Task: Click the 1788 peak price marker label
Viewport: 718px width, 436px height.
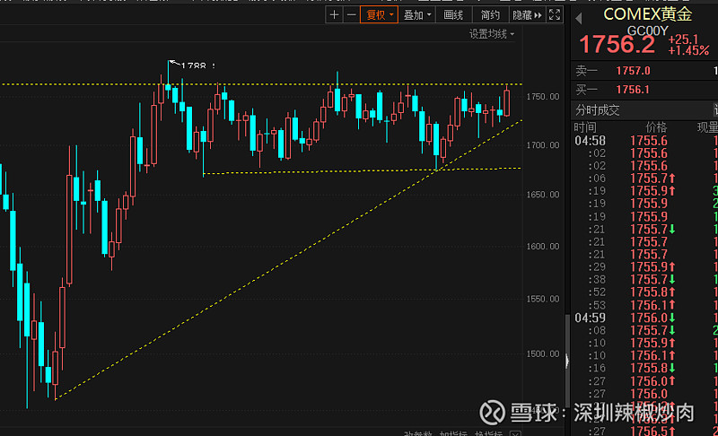Action: (197, 65)
